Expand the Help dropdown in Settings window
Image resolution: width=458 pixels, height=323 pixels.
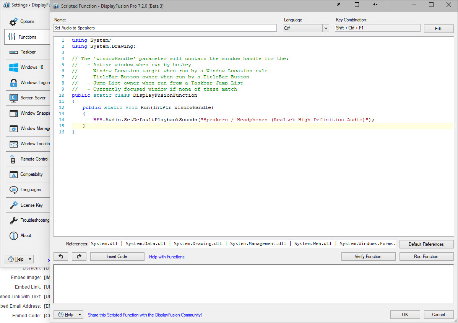click(29, 259)
